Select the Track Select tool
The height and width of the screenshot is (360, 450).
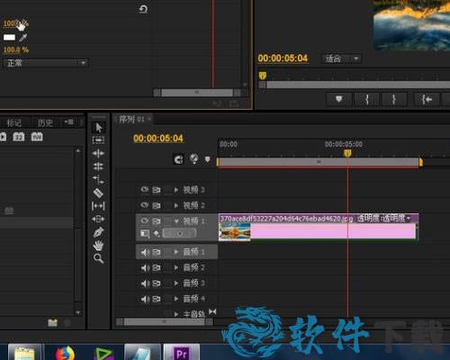(98, 140)
